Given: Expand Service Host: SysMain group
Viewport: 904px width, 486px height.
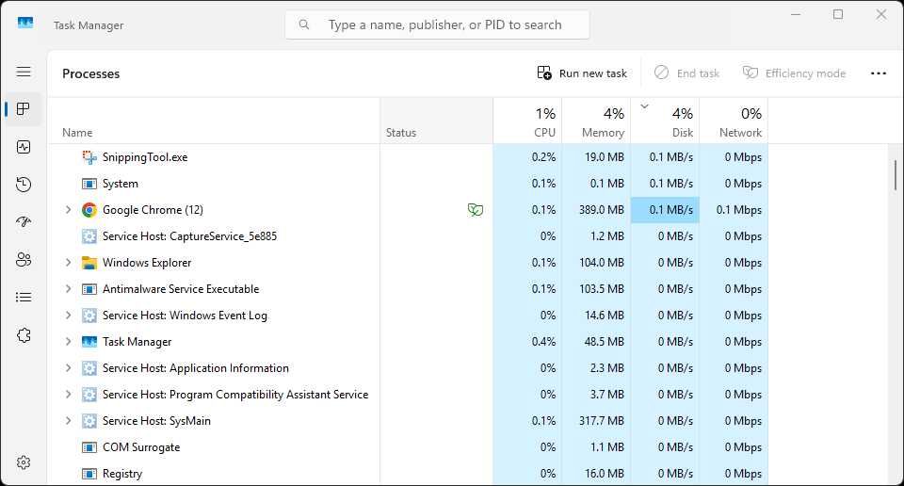Looking at the screenshot, I should pyautogui.click(x=68, y=420).
